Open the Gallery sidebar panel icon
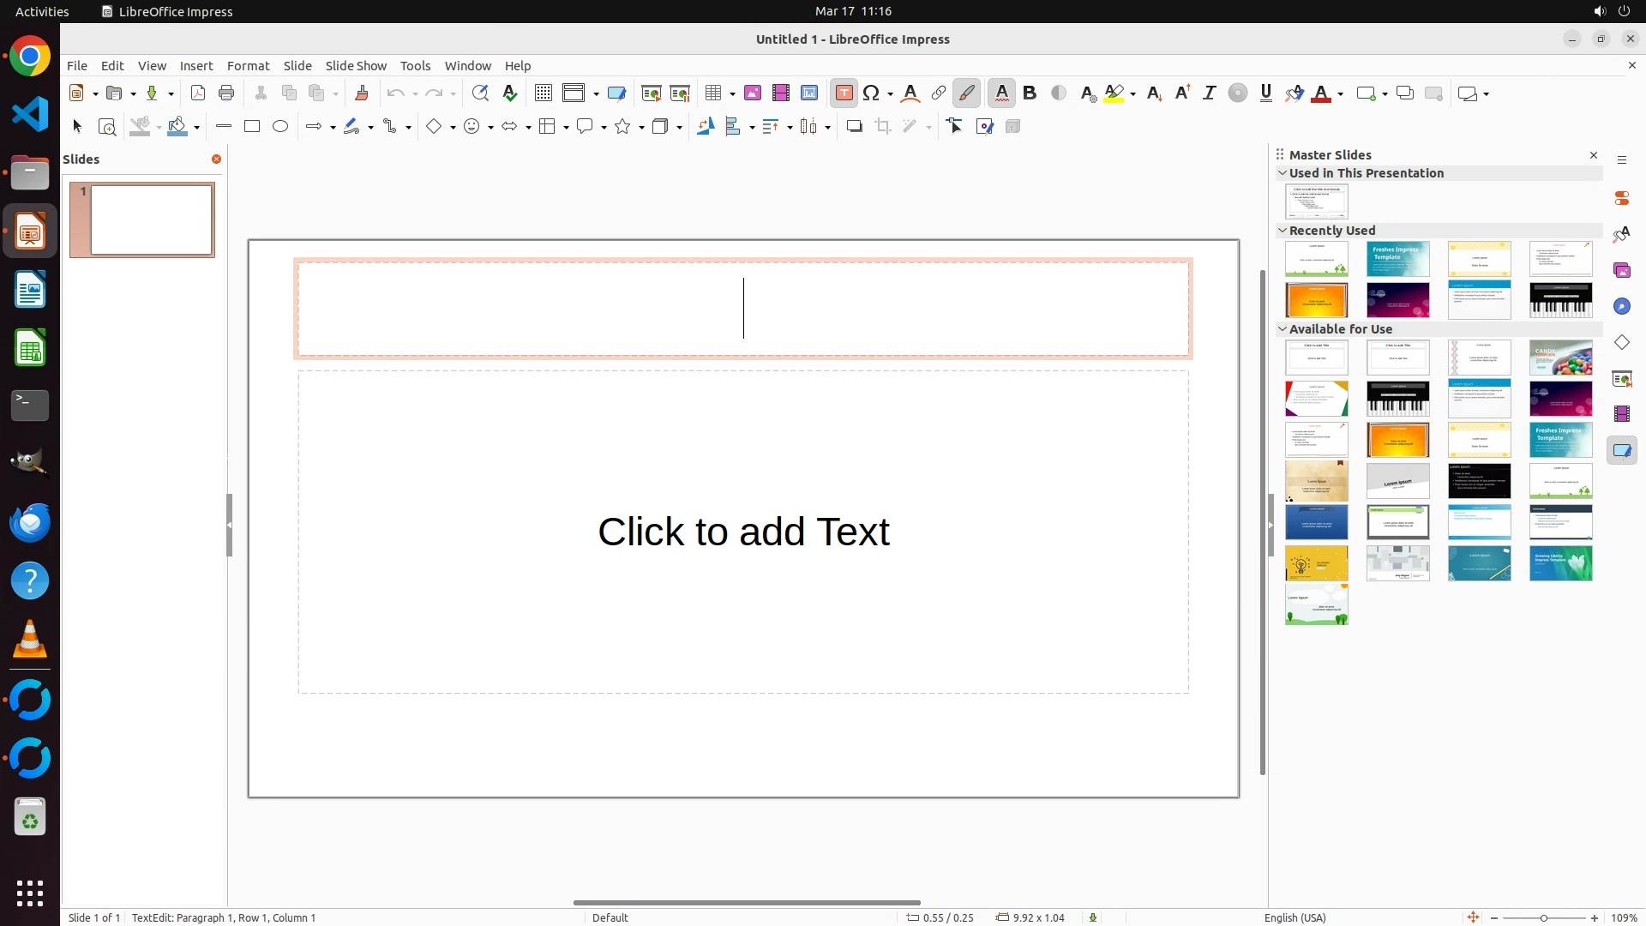This screenshot has height=926, width=1646. coord(1621,271)
